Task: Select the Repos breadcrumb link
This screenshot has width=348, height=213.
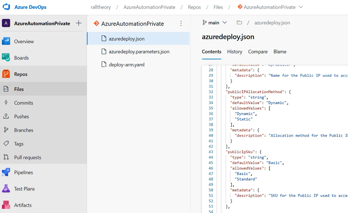Action: tap(194, 7)
